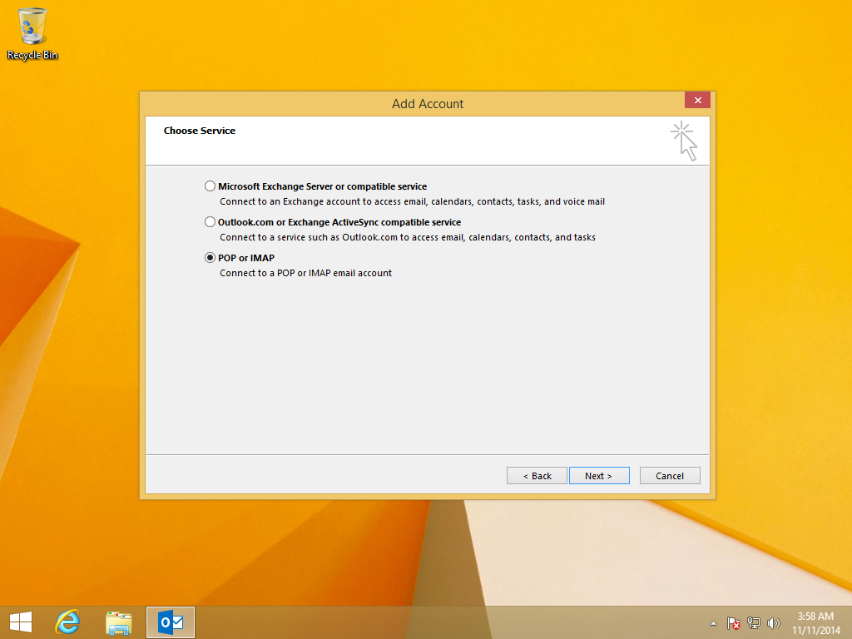Click the Next > button
852x639 pixels.
point(599,475)
